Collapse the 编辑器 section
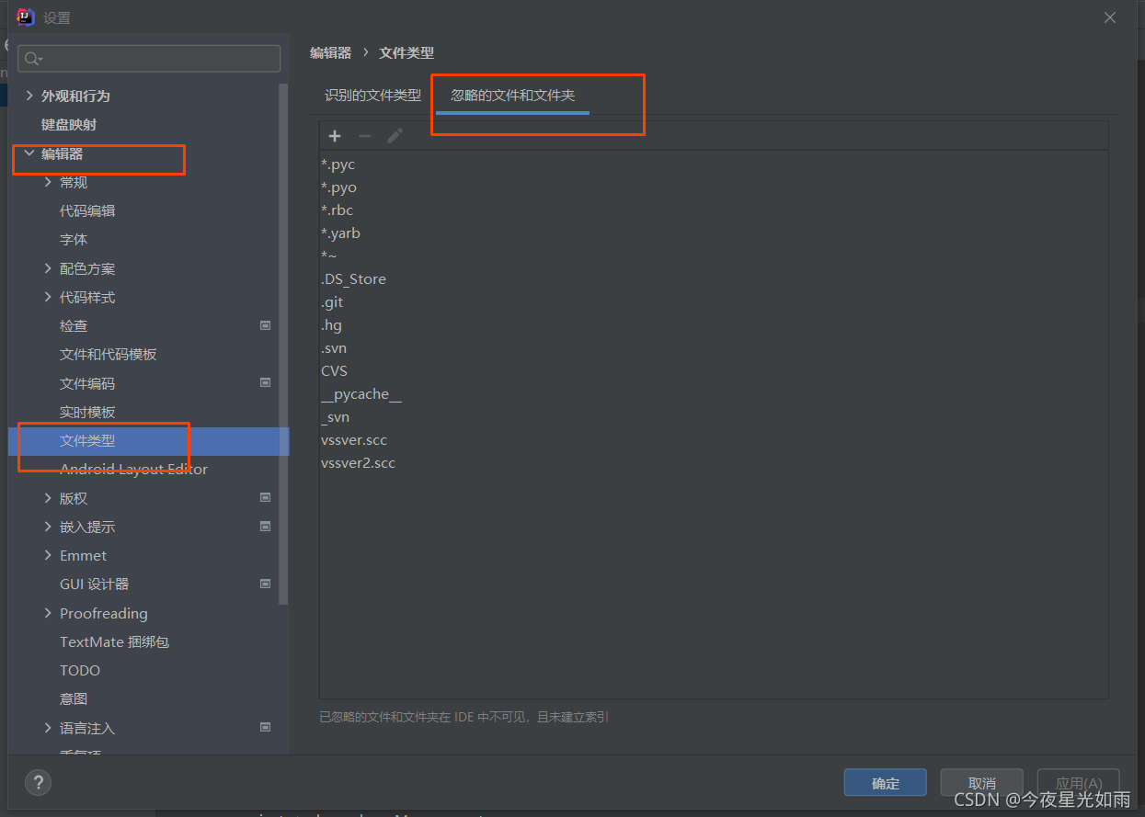Screen dimensions: 1145x817 [x=29, y=153]
